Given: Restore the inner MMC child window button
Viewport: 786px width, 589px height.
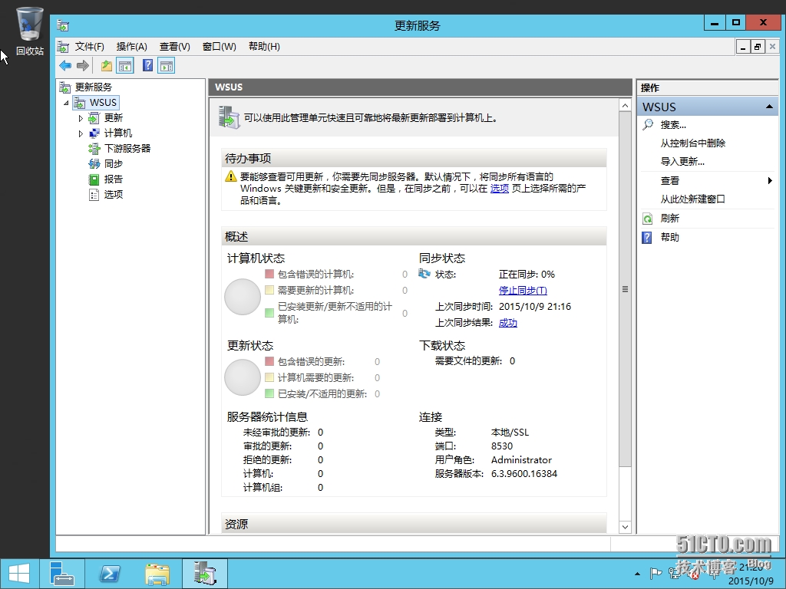Looking at the screenshot, I should pos(758,47).
